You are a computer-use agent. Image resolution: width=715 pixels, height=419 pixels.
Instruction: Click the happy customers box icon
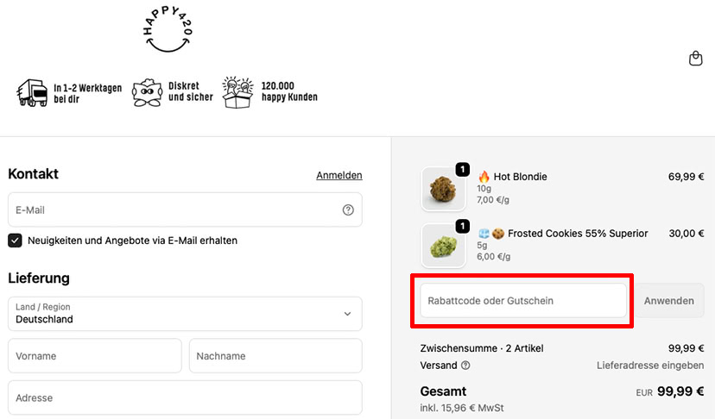click(237, 92)
